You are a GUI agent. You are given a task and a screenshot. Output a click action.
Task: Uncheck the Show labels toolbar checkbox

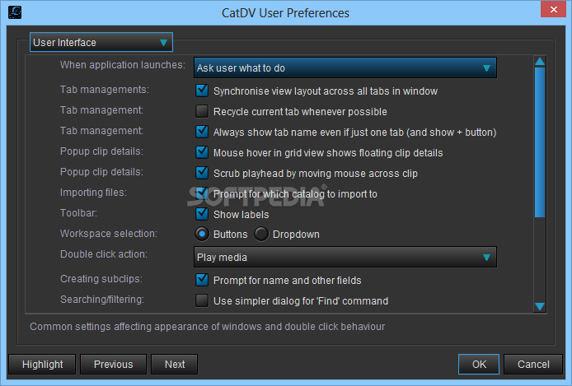[202, 214]
